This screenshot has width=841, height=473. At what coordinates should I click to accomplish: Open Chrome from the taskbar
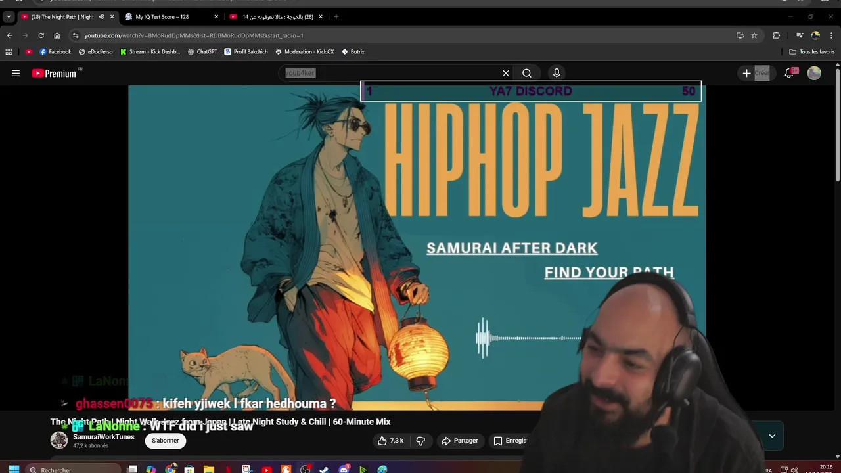click(x=171, y=469)
